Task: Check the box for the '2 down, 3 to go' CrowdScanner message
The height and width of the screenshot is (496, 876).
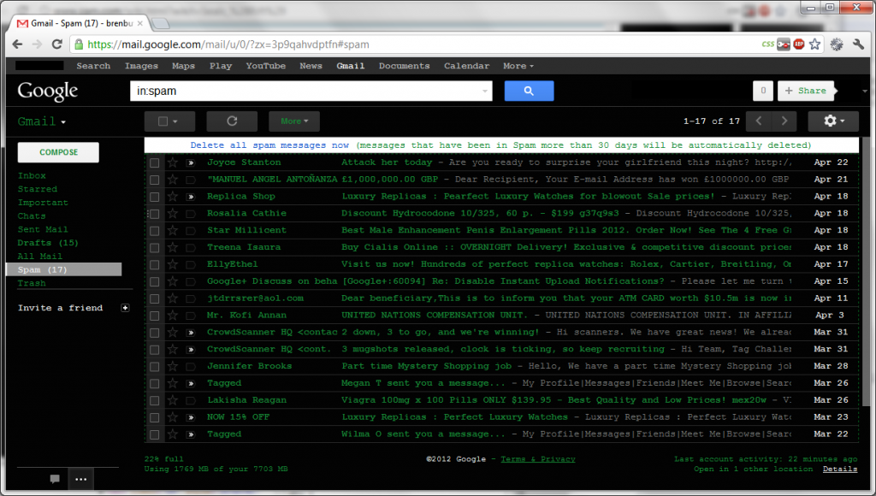Action: (x=155, y=333)
